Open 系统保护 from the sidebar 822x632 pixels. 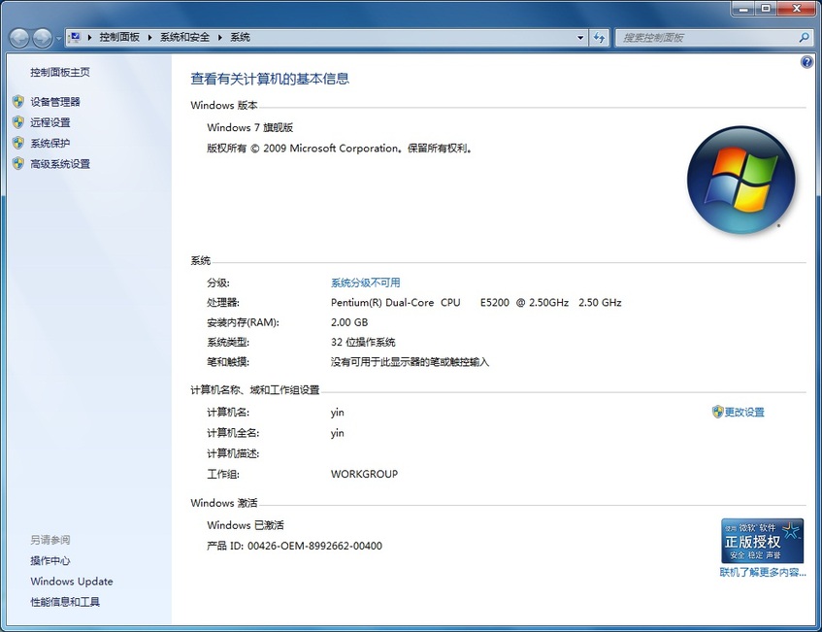[x=50, y=143]
